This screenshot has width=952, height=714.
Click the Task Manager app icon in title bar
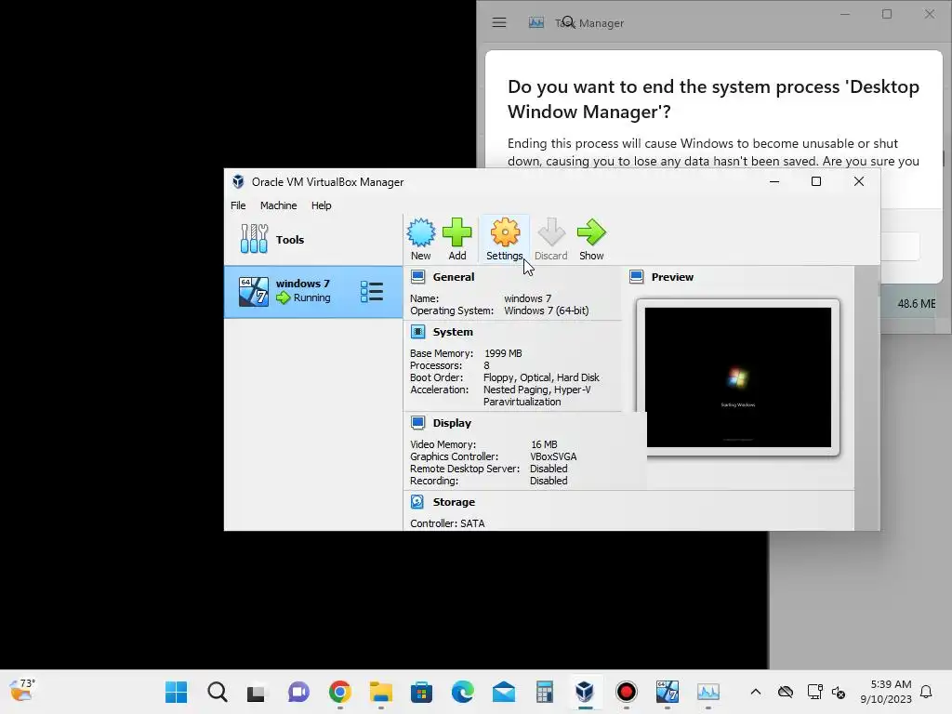(536, 22)
